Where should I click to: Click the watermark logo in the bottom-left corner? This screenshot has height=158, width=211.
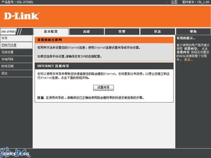[x=15, y=153]
